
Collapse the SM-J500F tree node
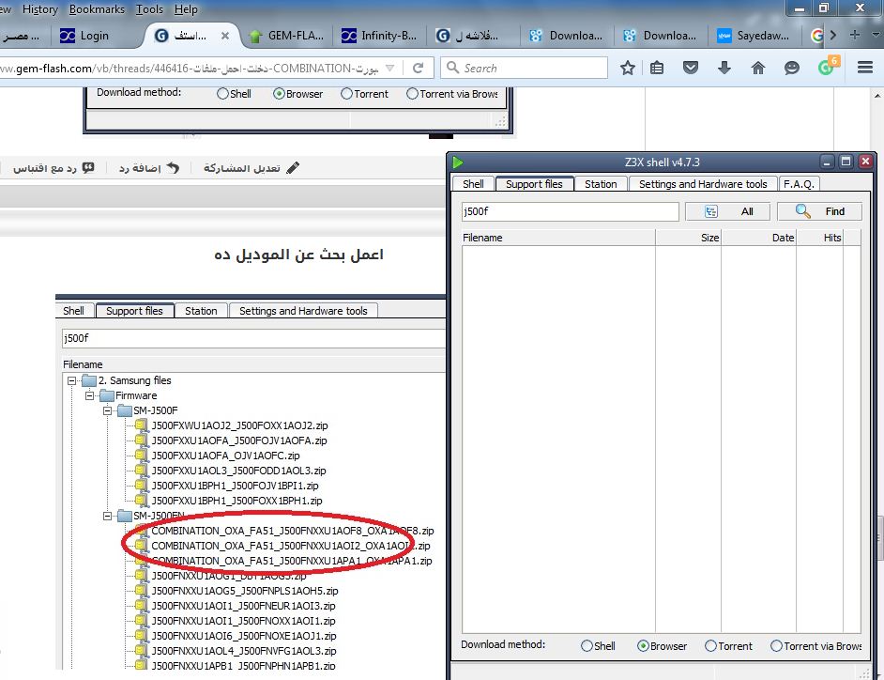(x=107, y=410)
